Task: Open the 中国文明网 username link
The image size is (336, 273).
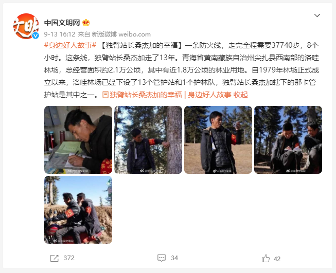Action: 62,23
